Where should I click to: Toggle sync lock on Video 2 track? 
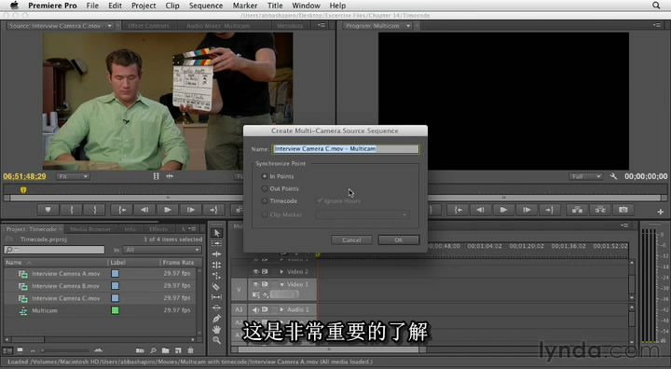pyautogui.click(x=265, y=271)
